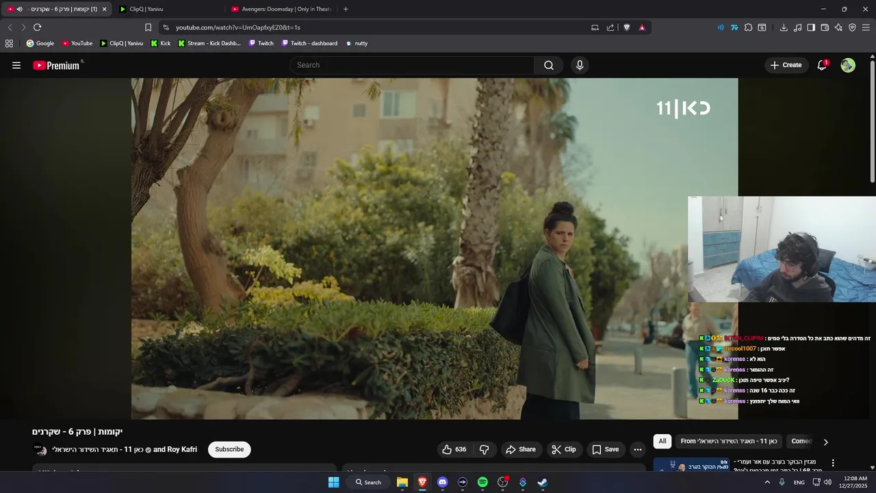Open the account avatar menu
876x493 pixels.
tap(848, 65)
